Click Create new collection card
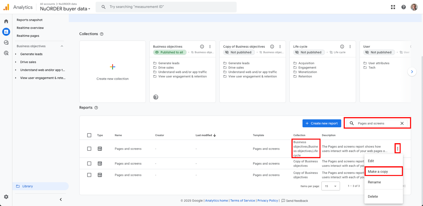This screenshot has height=206, width=423. click(113, 72)
